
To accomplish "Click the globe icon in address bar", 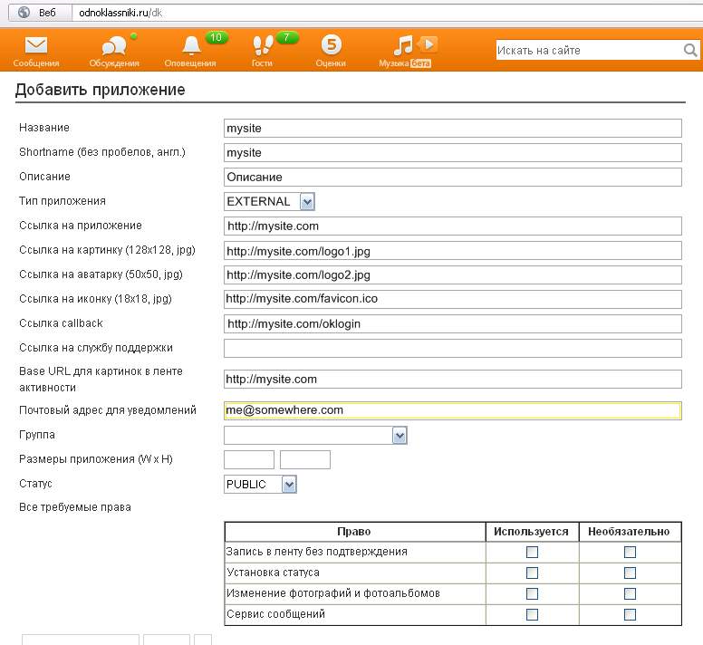I will (24, 12).
